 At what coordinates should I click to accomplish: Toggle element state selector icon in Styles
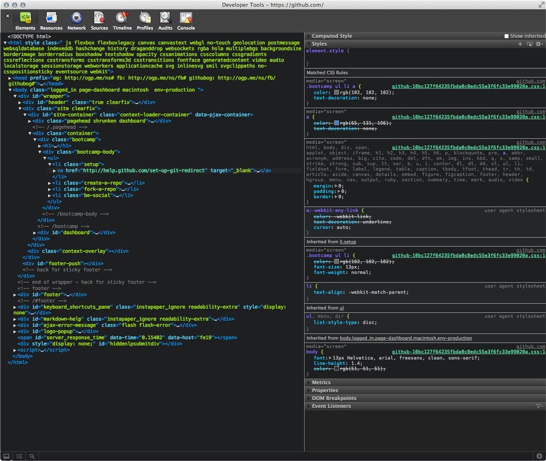point(529,44)
